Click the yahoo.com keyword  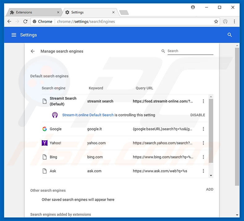[x=96, y=143]
